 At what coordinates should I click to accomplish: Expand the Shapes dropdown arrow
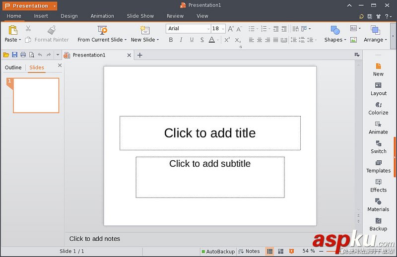345,40
